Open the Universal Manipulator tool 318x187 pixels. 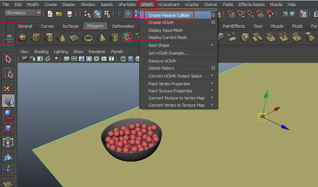pos(8,142)
